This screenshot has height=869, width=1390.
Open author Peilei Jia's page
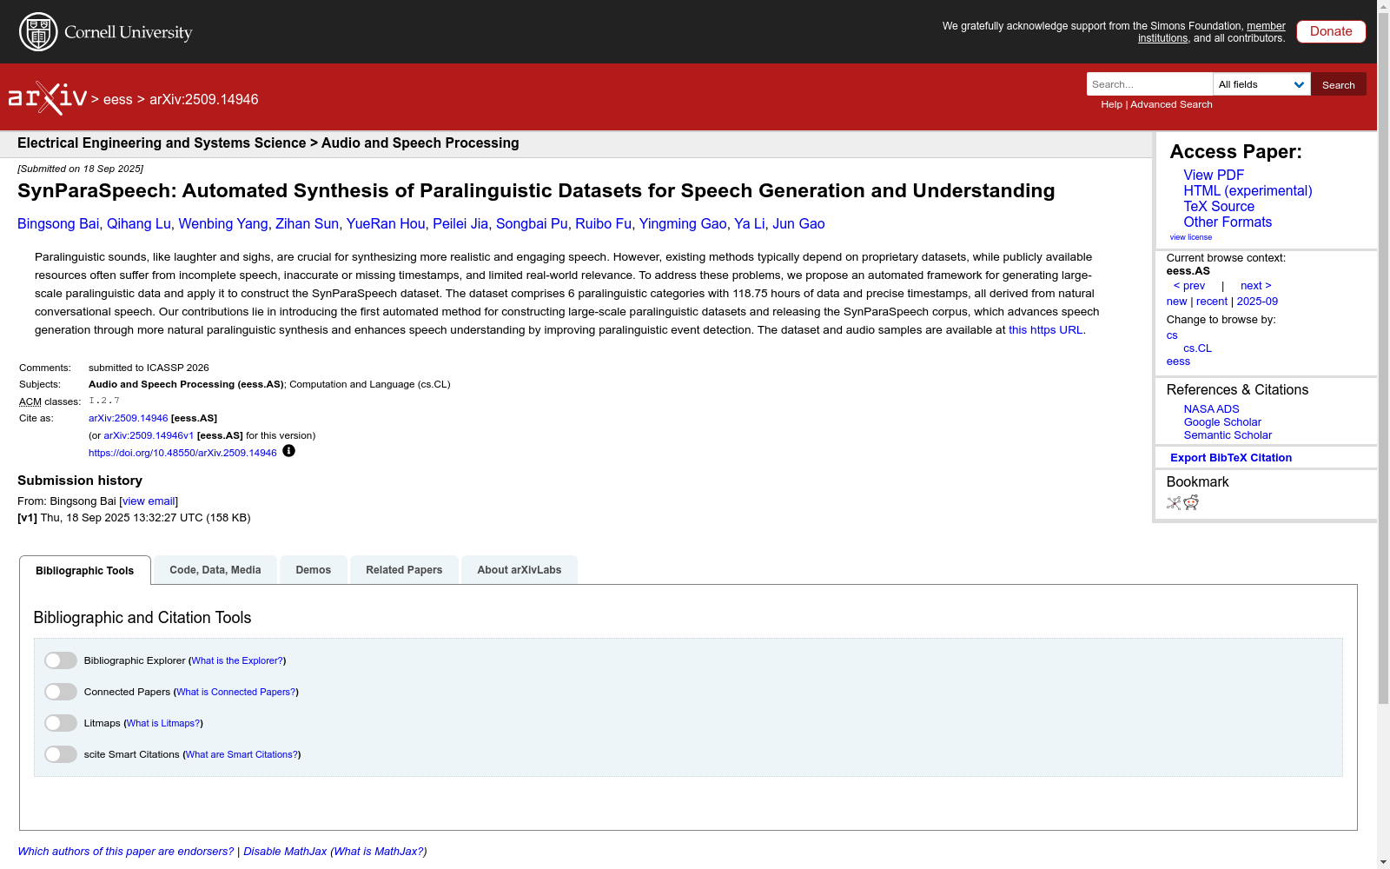point(460,223)
